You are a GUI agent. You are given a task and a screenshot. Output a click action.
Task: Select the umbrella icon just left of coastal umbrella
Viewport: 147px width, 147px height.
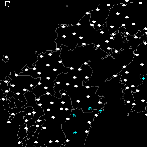point(90,108)
